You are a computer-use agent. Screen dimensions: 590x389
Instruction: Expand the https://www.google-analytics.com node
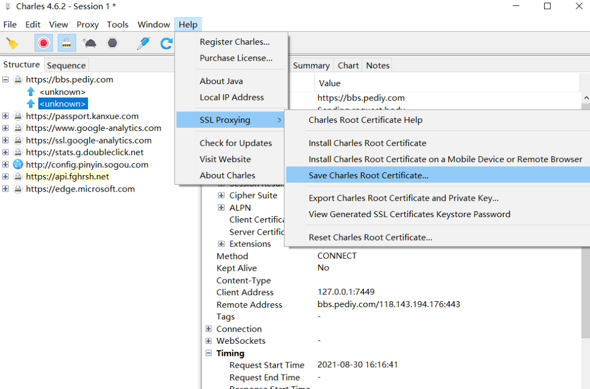click(5, 128)
